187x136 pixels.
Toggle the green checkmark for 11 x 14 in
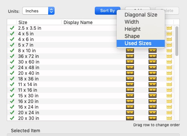coord(12,84)
